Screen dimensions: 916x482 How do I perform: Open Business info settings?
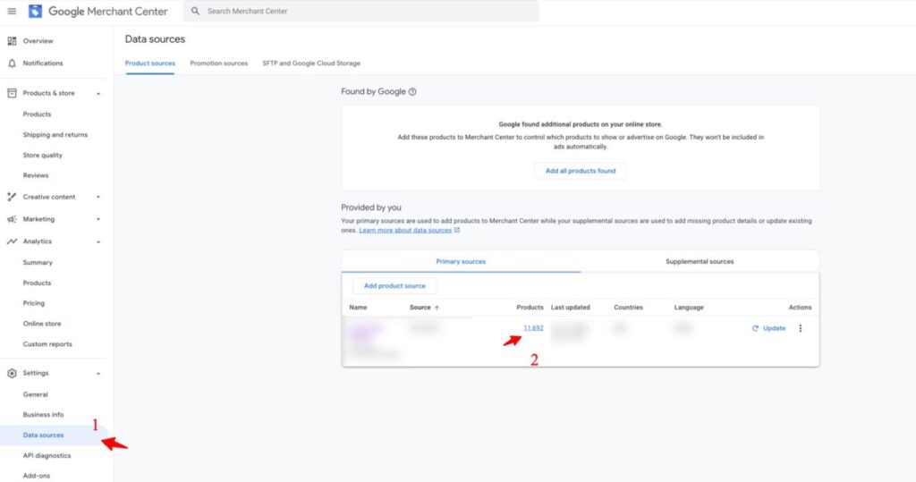[x=43, y=414]
